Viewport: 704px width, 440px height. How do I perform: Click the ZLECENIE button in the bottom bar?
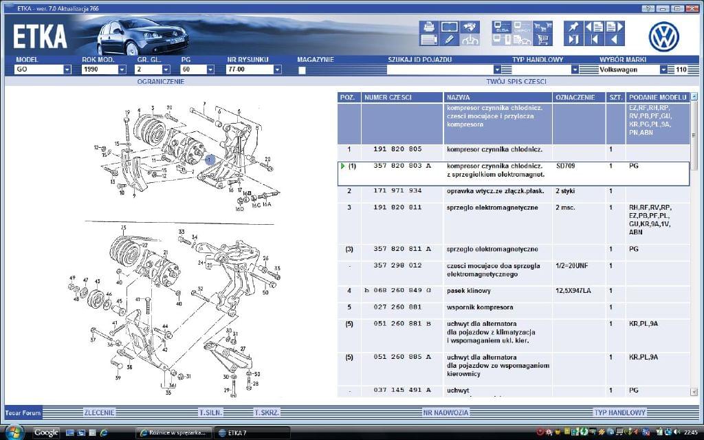pos(99,412)
